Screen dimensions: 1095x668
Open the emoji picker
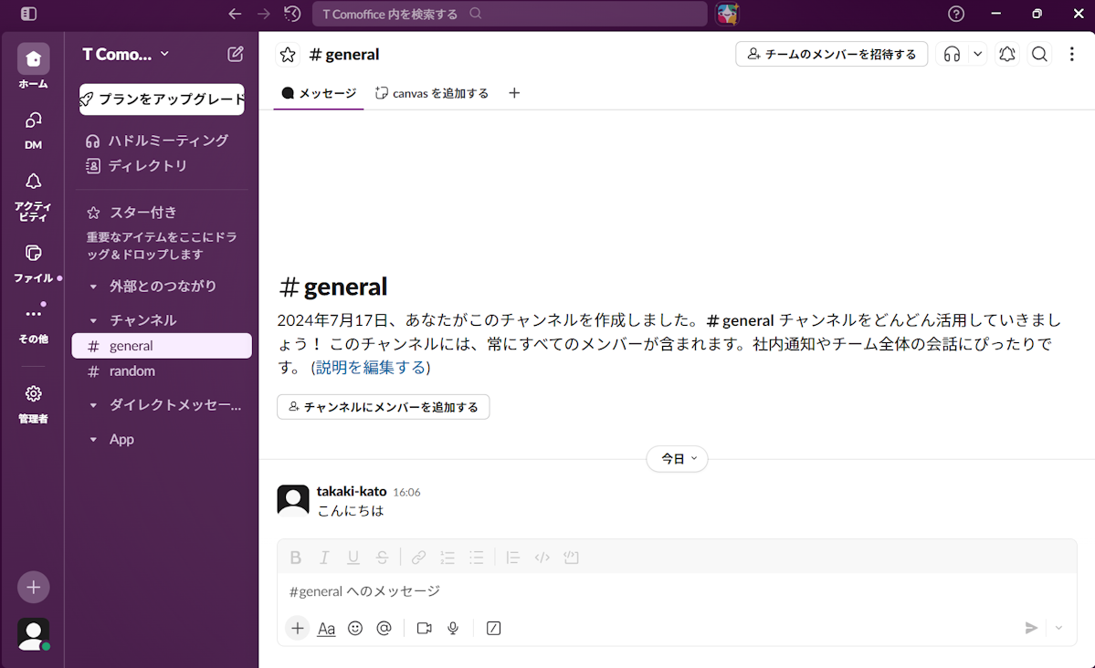(x=355, y=628)
